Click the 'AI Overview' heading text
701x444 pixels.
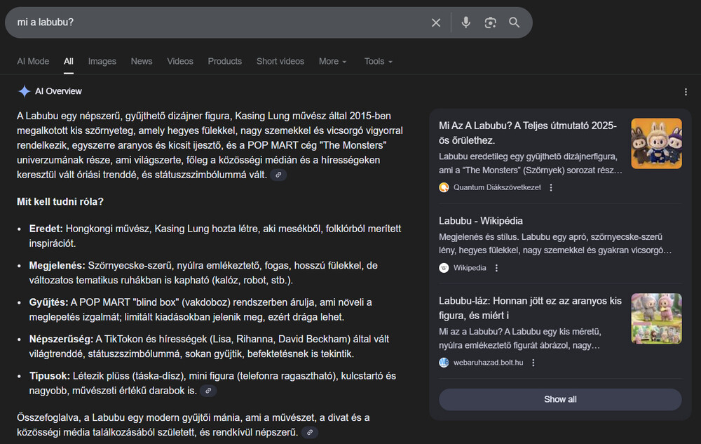tap(59, 91)
